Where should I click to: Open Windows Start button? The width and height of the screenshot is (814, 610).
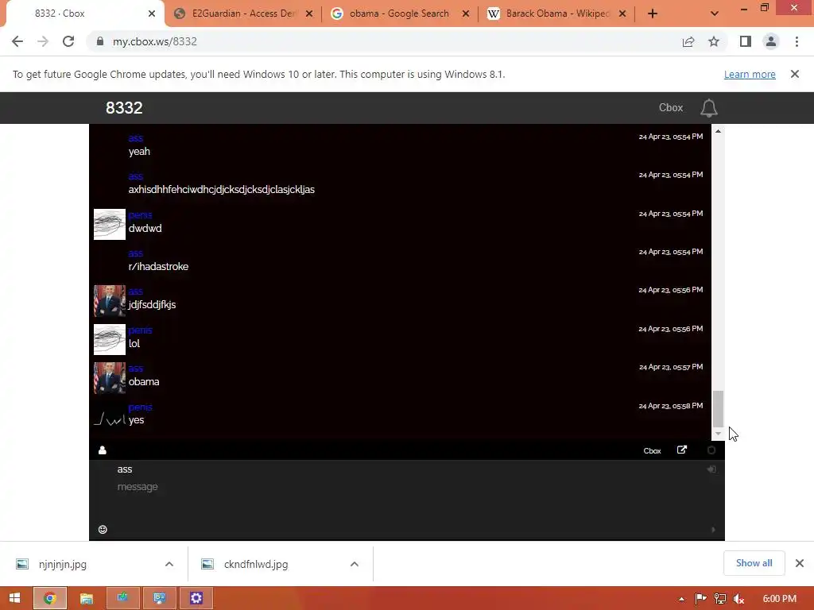click(14, 598)
